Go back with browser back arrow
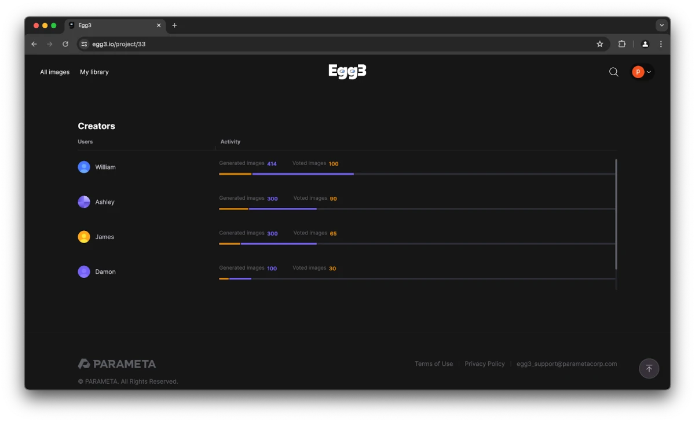This screenshot has width=695, height=422. click(x=34, y=44)
